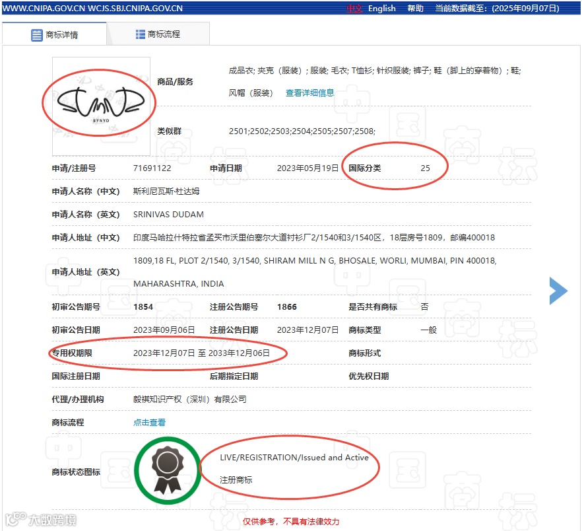582x531 pixels.
Task: Select preliminary announcement date 2023年09月06日
Action: click(x=164, y=330)
